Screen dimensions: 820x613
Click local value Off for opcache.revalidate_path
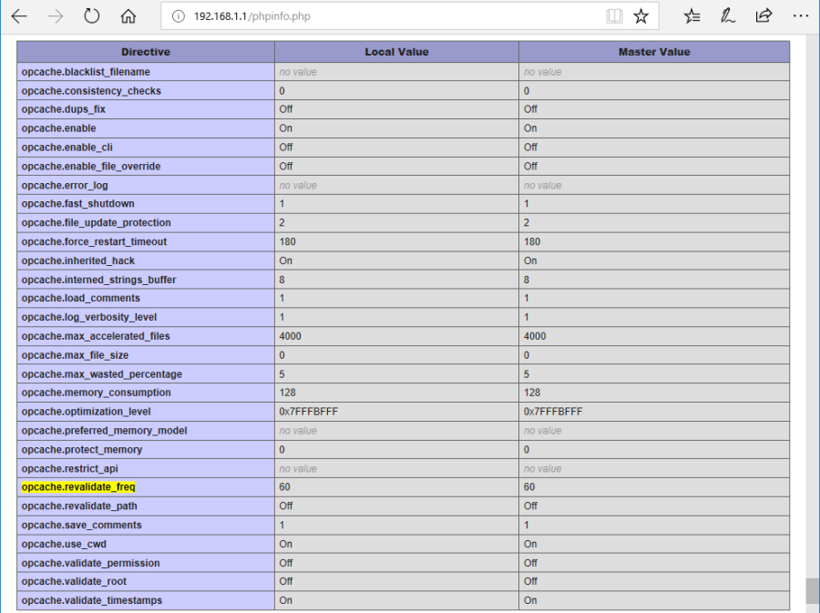tap(285, 506)
